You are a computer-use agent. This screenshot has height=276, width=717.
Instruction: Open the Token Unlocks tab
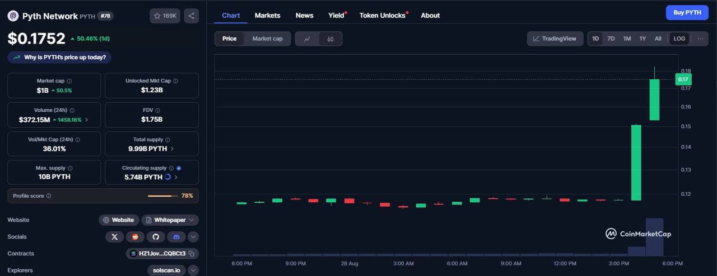[383, 15]
